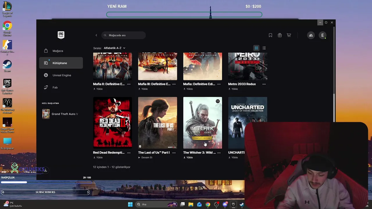The image size is (372, 209).
Task: Click the Mağazada ara search field
Action: coord(124,35)
